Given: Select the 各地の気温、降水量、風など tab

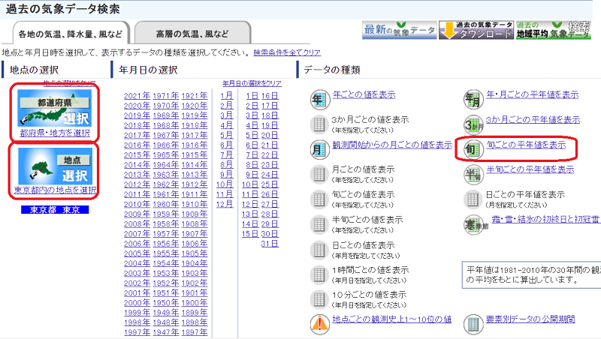Looking at the screenshot, I should [71, 34].
